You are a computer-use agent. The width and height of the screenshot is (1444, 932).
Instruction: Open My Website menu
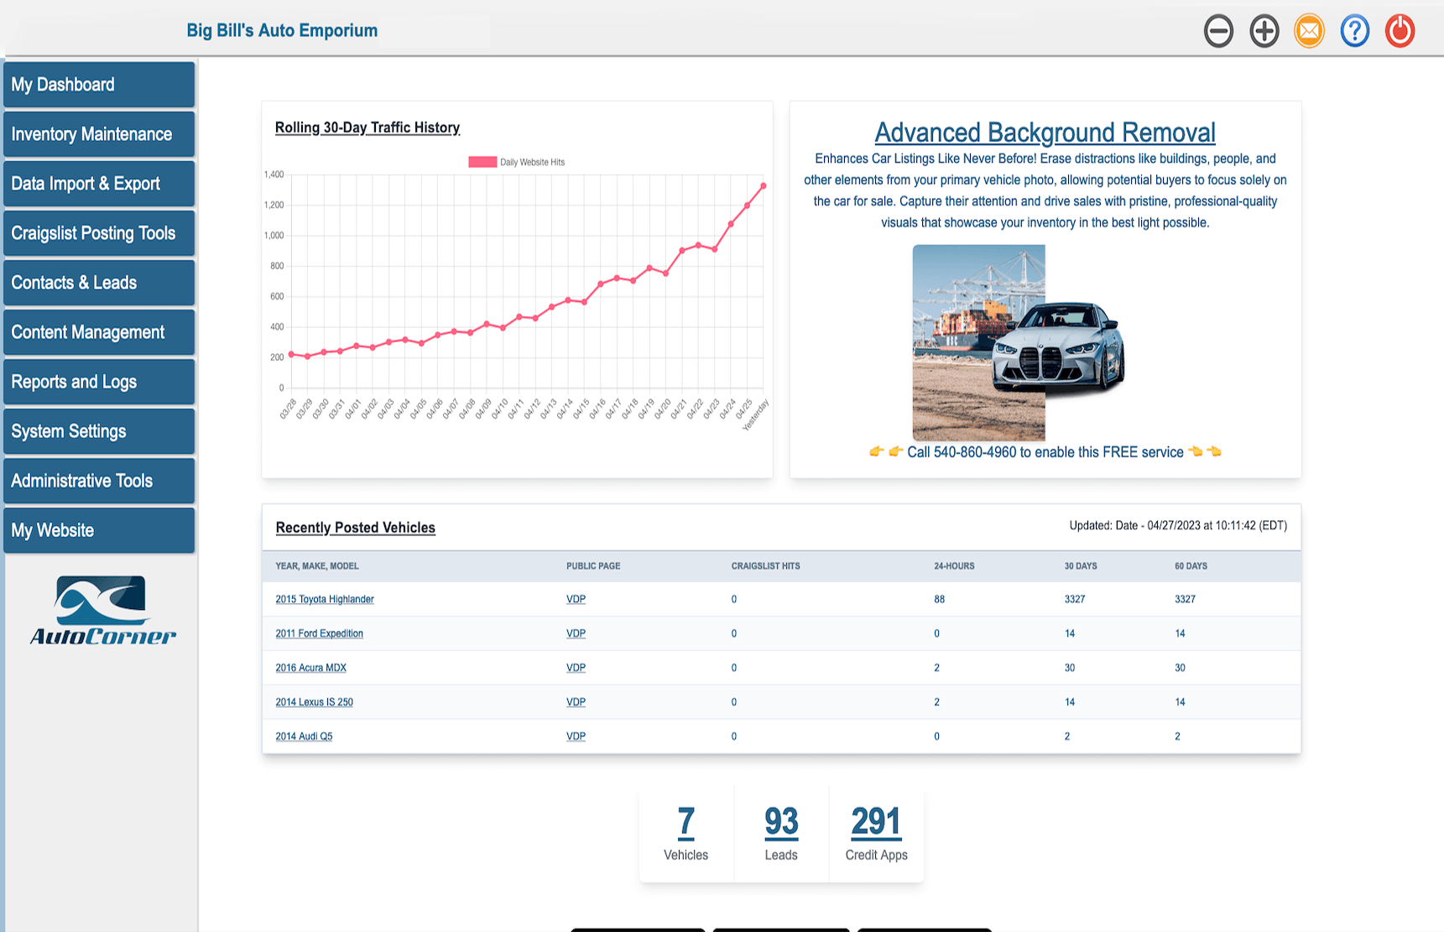click(99, 530)
